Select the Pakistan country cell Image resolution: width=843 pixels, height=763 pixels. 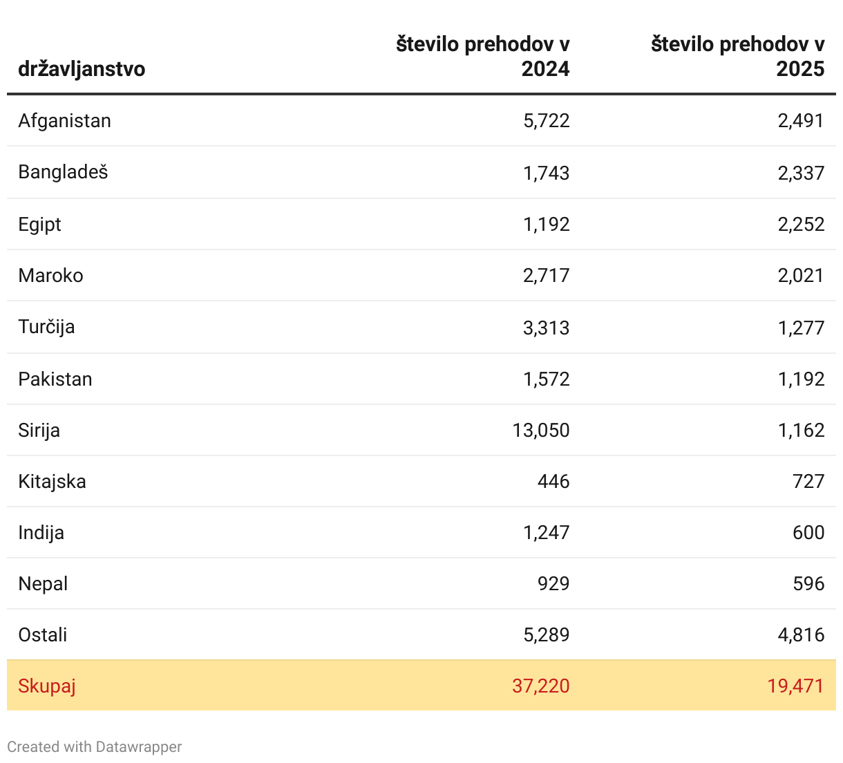click(x=55, y=379)
